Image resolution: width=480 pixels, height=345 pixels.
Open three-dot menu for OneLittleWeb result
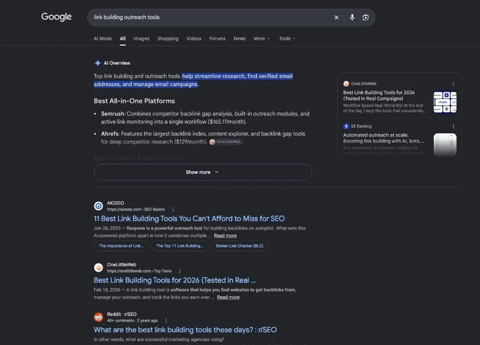(x=180, y=271)
